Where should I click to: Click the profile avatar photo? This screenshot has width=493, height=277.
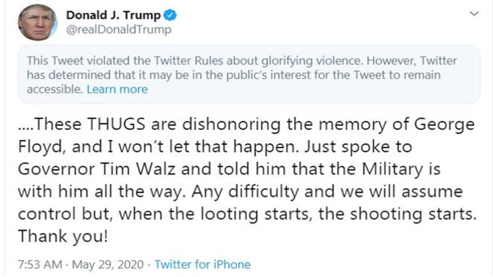coord(36,23)
